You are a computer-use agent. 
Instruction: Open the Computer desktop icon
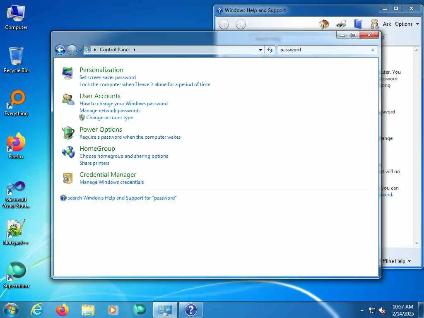coord(16,17)
